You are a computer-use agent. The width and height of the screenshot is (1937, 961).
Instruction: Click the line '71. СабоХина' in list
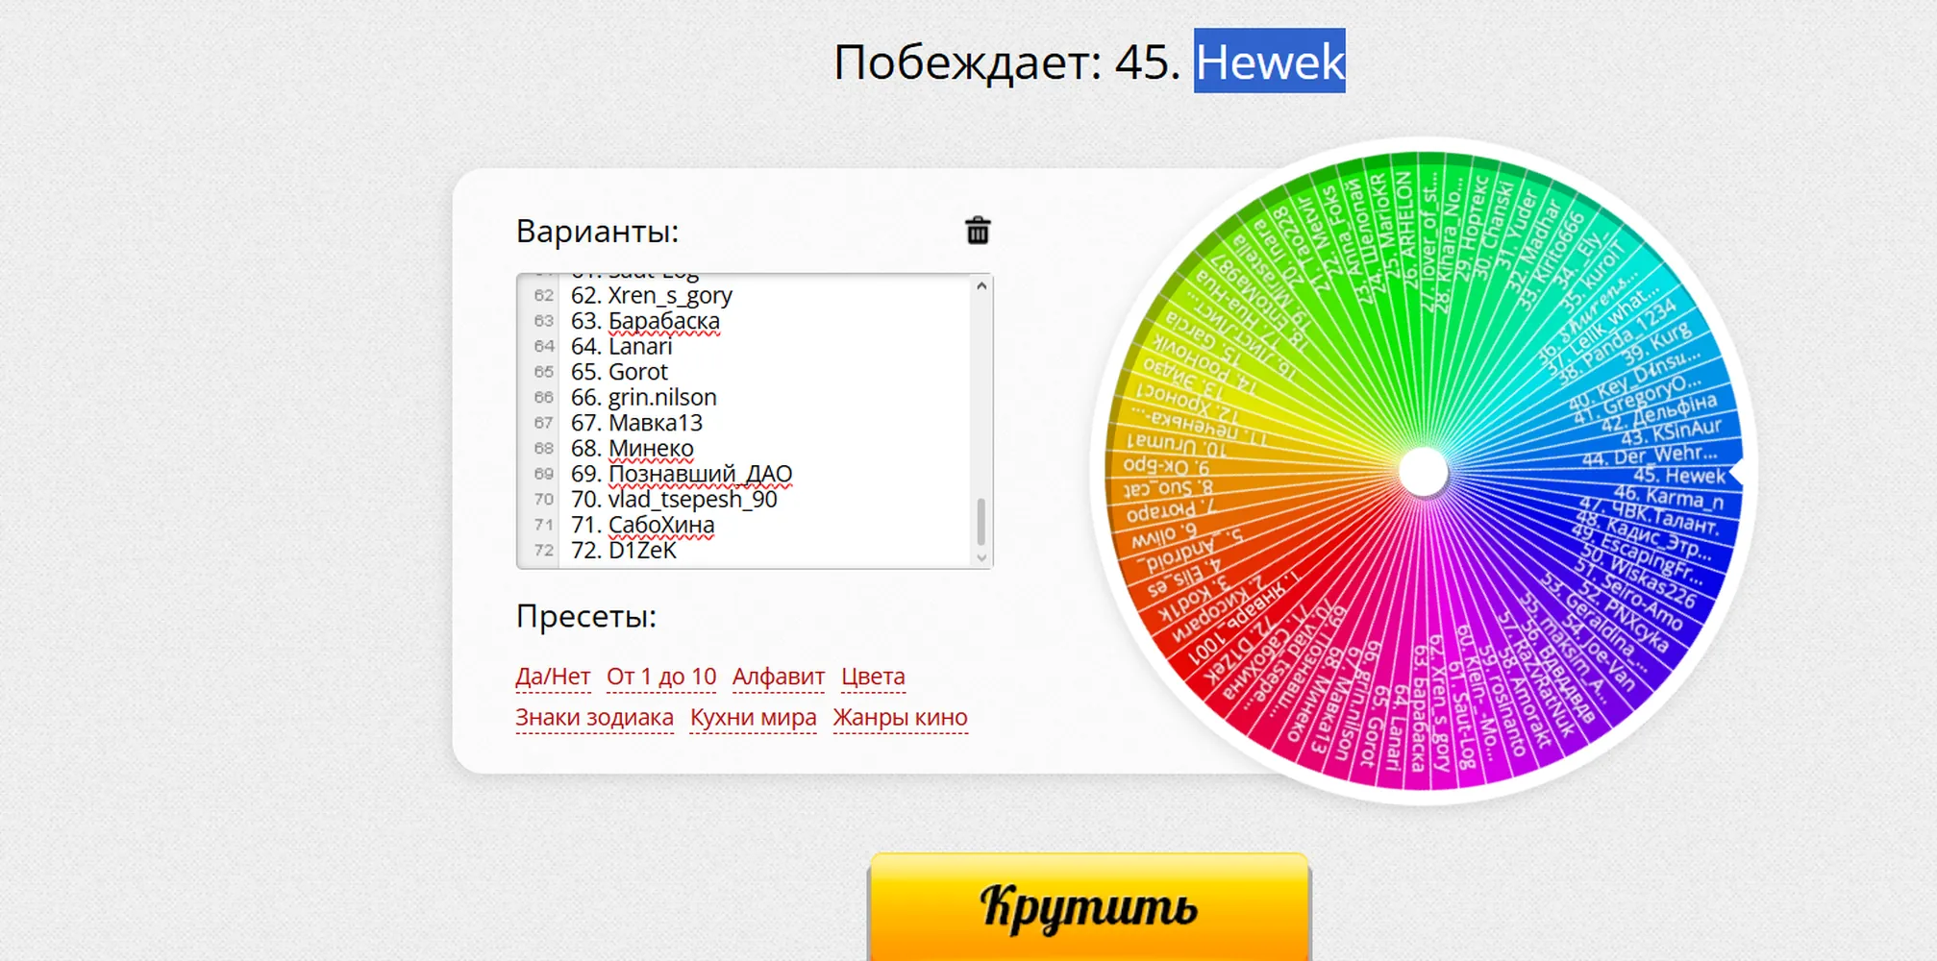pos(643,525)
